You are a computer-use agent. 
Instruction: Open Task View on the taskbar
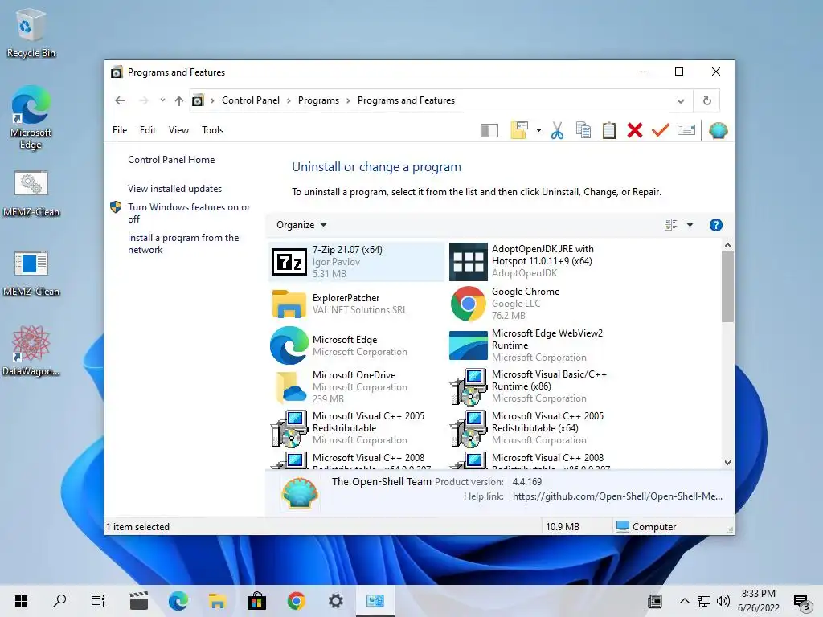tap(98, 601)
